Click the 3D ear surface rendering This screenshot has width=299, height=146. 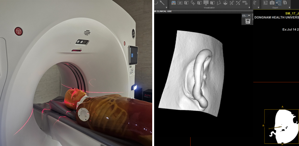pos(191,73)
